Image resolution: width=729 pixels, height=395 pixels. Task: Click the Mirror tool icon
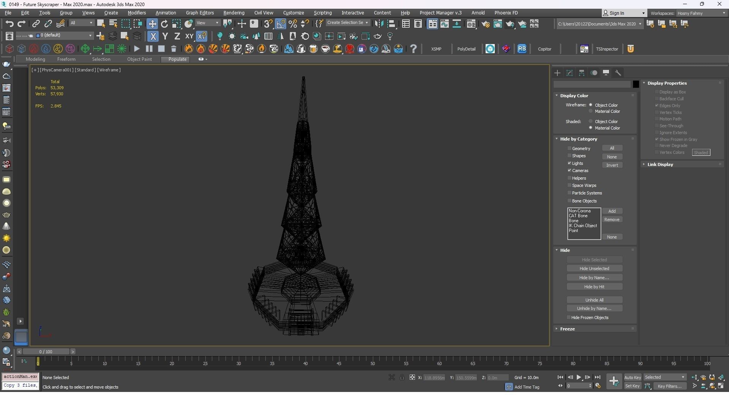[x=379, y=24]
